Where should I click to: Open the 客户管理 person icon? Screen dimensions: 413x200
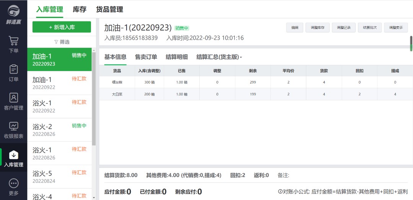coord(13,97)
